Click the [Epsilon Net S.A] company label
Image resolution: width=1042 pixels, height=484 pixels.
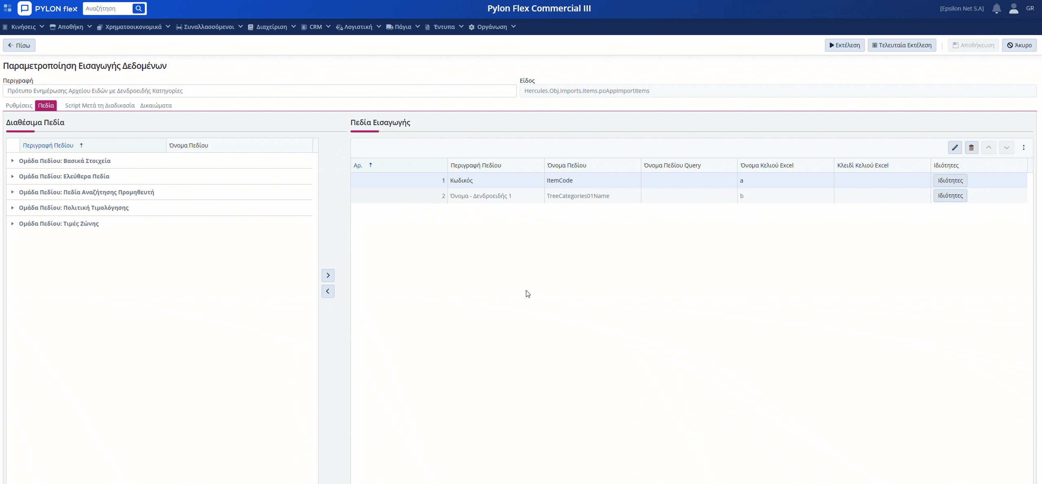click(x=962, y=9)
